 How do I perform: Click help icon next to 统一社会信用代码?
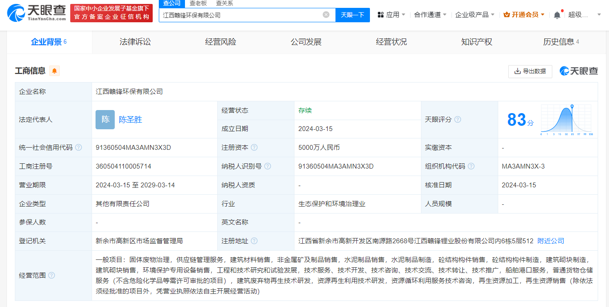[79, 148]
